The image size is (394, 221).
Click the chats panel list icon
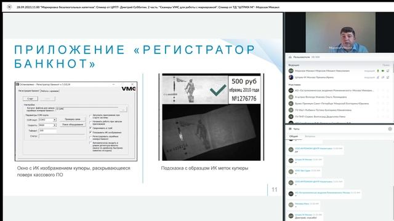(x=290, y=129)
